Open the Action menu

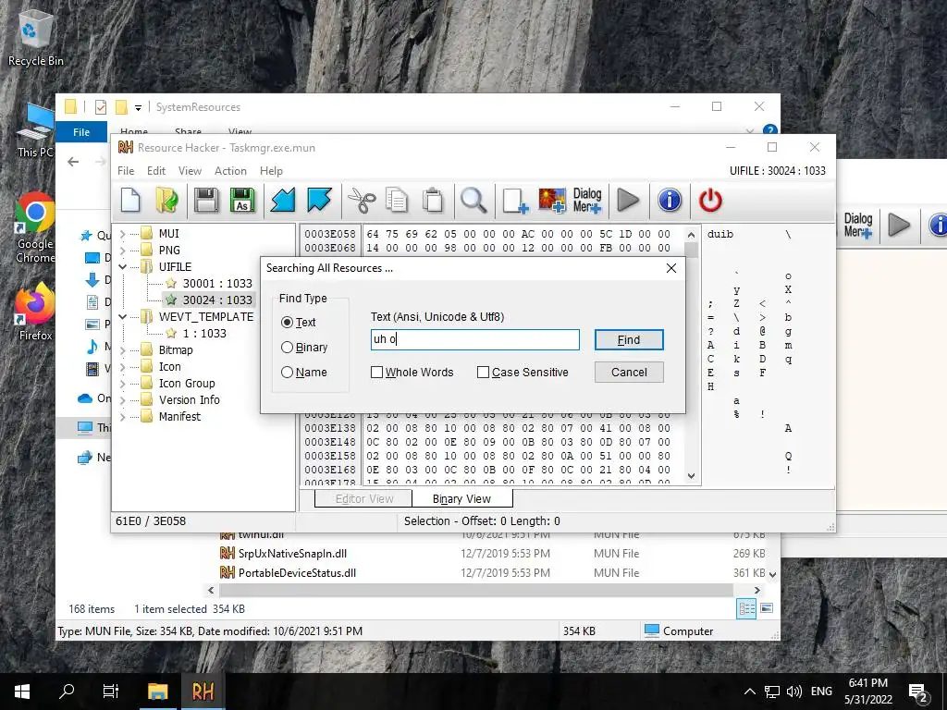(x=230, y=171)
